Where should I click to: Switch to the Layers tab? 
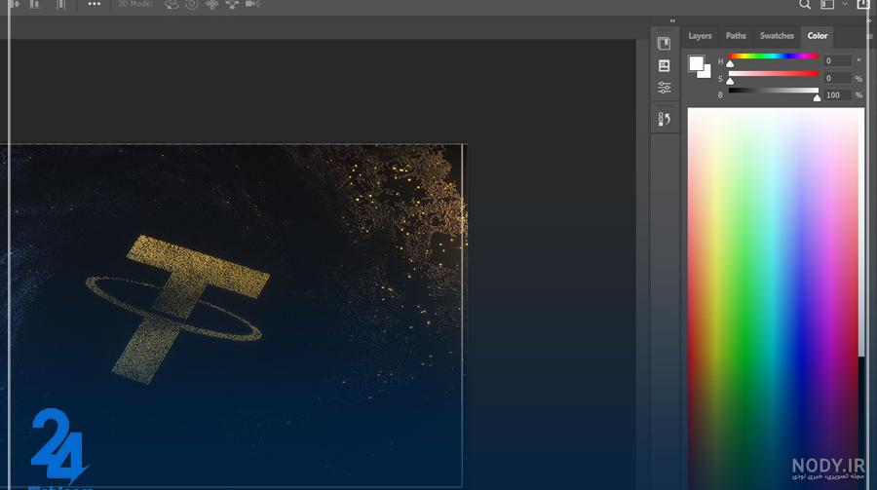(x=700, y=36)
